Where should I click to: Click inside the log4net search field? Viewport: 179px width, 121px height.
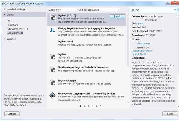click(152, 10)
